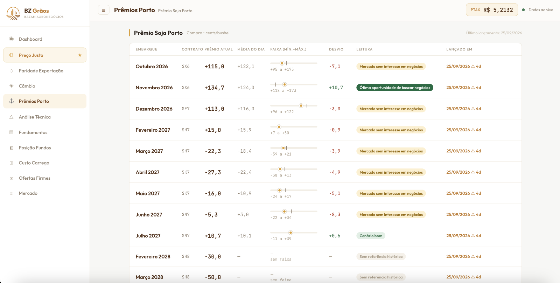Click the Embarque column header
This screenshot has height=283, width=560.
coord(146,49)
